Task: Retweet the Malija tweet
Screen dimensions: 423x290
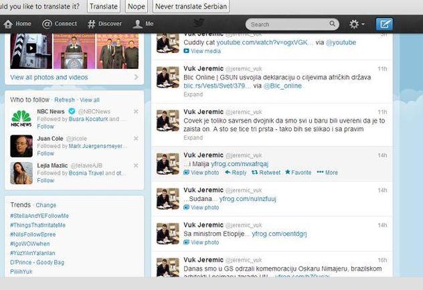Action: pos(266,173)
